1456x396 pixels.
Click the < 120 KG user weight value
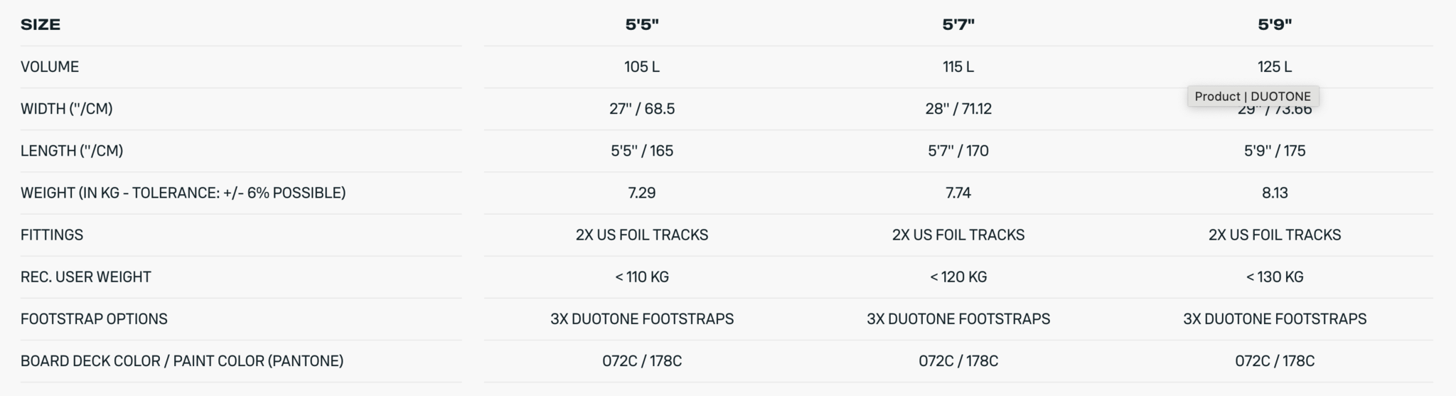point(958,277)
